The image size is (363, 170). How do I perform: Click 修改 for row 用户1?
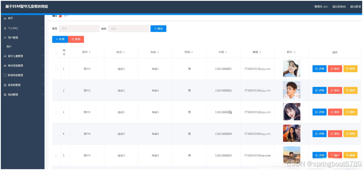click(x=335, y=69)
